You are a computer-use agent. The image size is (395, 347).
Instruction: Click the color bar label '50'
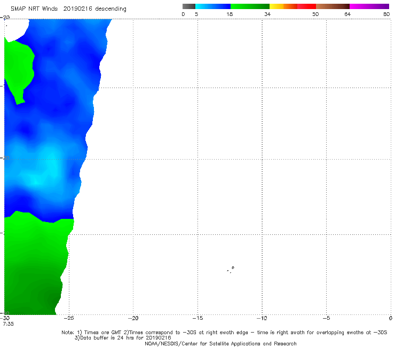click(x=315, y=14)
